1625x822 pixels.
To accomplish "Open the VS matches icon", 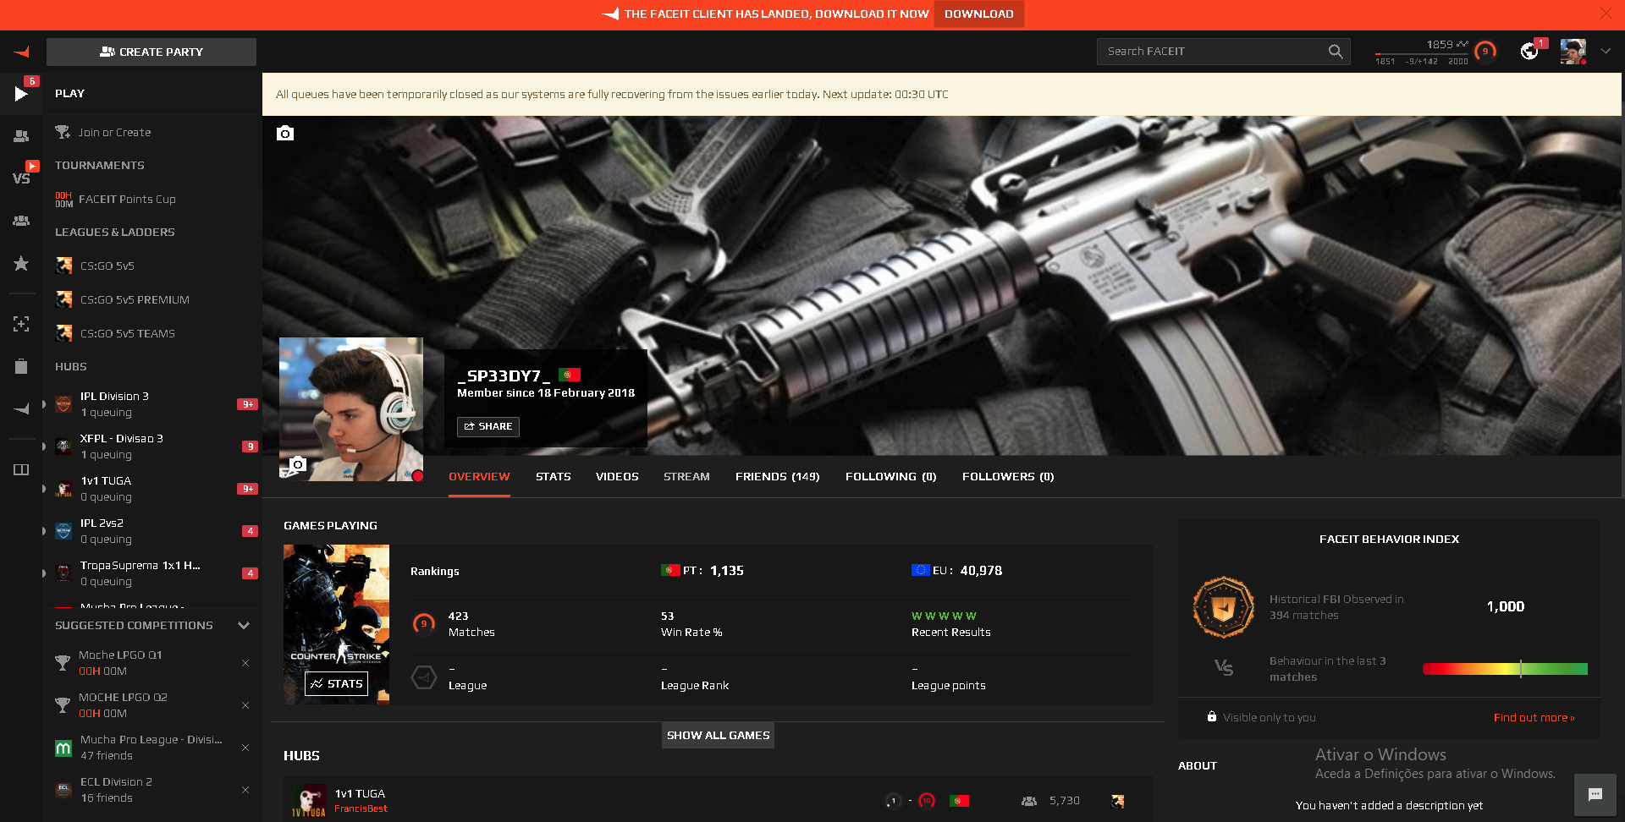I will (21, 178).
